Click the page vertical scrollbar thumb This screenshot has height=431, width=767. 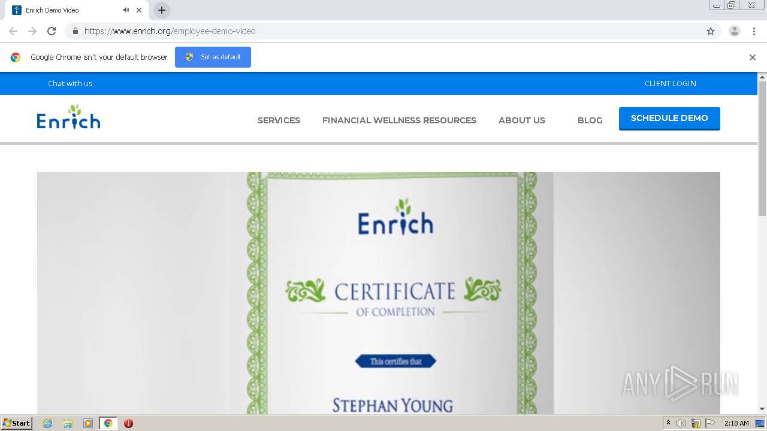tap(762, 148)
